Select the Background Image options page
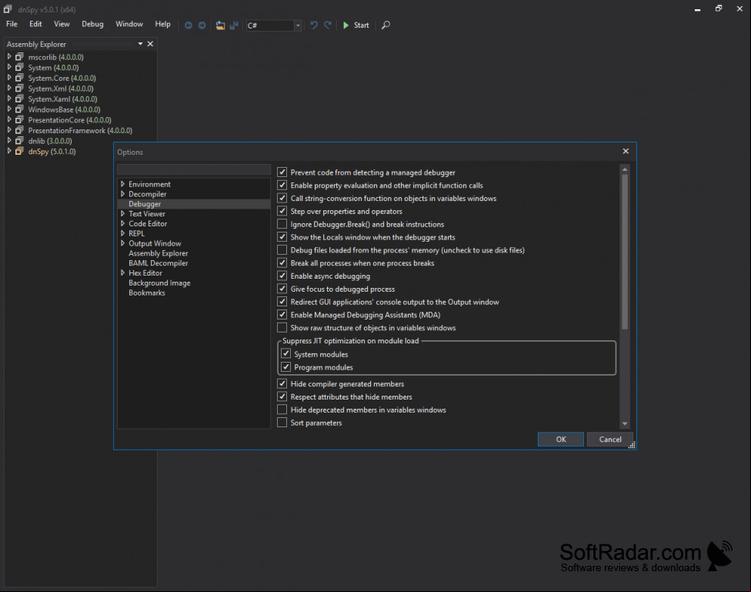Screen dimensions: 751x592 click(x=159, y=283)
